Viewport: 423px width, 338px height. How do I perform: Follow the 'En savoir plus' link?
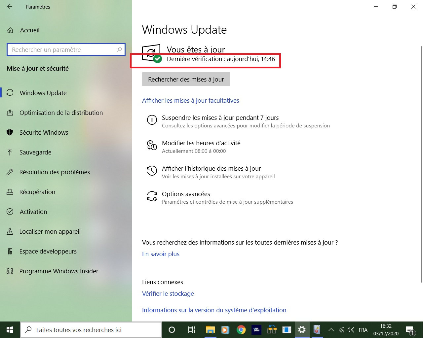(x=161, y=254)
